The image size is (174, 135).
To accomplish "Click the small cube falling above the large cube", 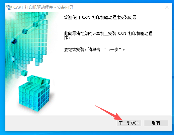I will [24, 73].
